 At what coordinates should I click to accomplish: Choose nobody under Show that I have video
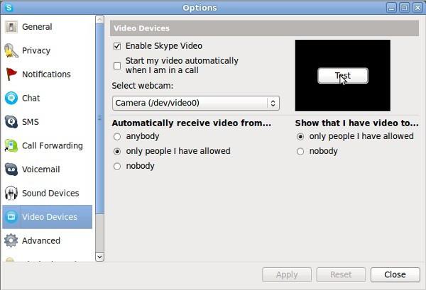click(300, 151)
